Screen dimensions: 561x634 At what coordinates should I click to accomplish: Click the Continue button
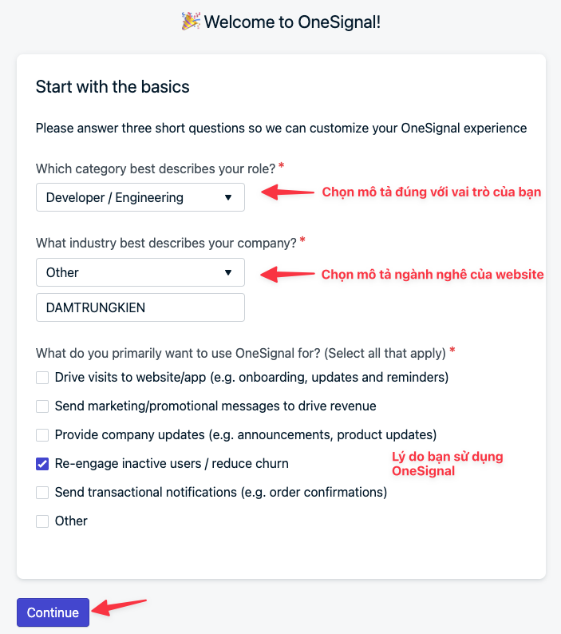point(53,612)
